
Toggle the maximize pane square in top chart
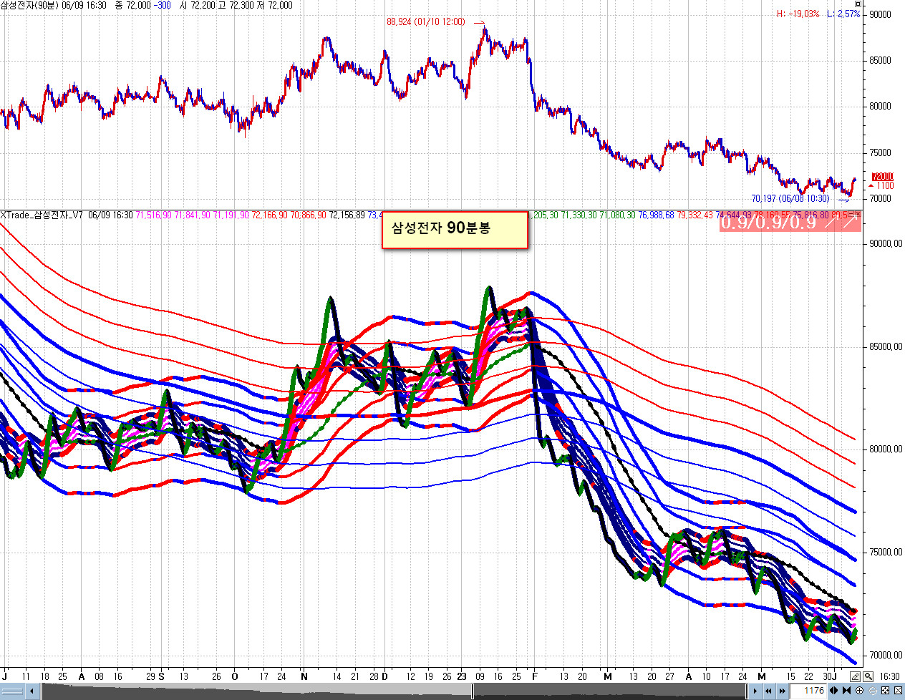coord(858,4)
